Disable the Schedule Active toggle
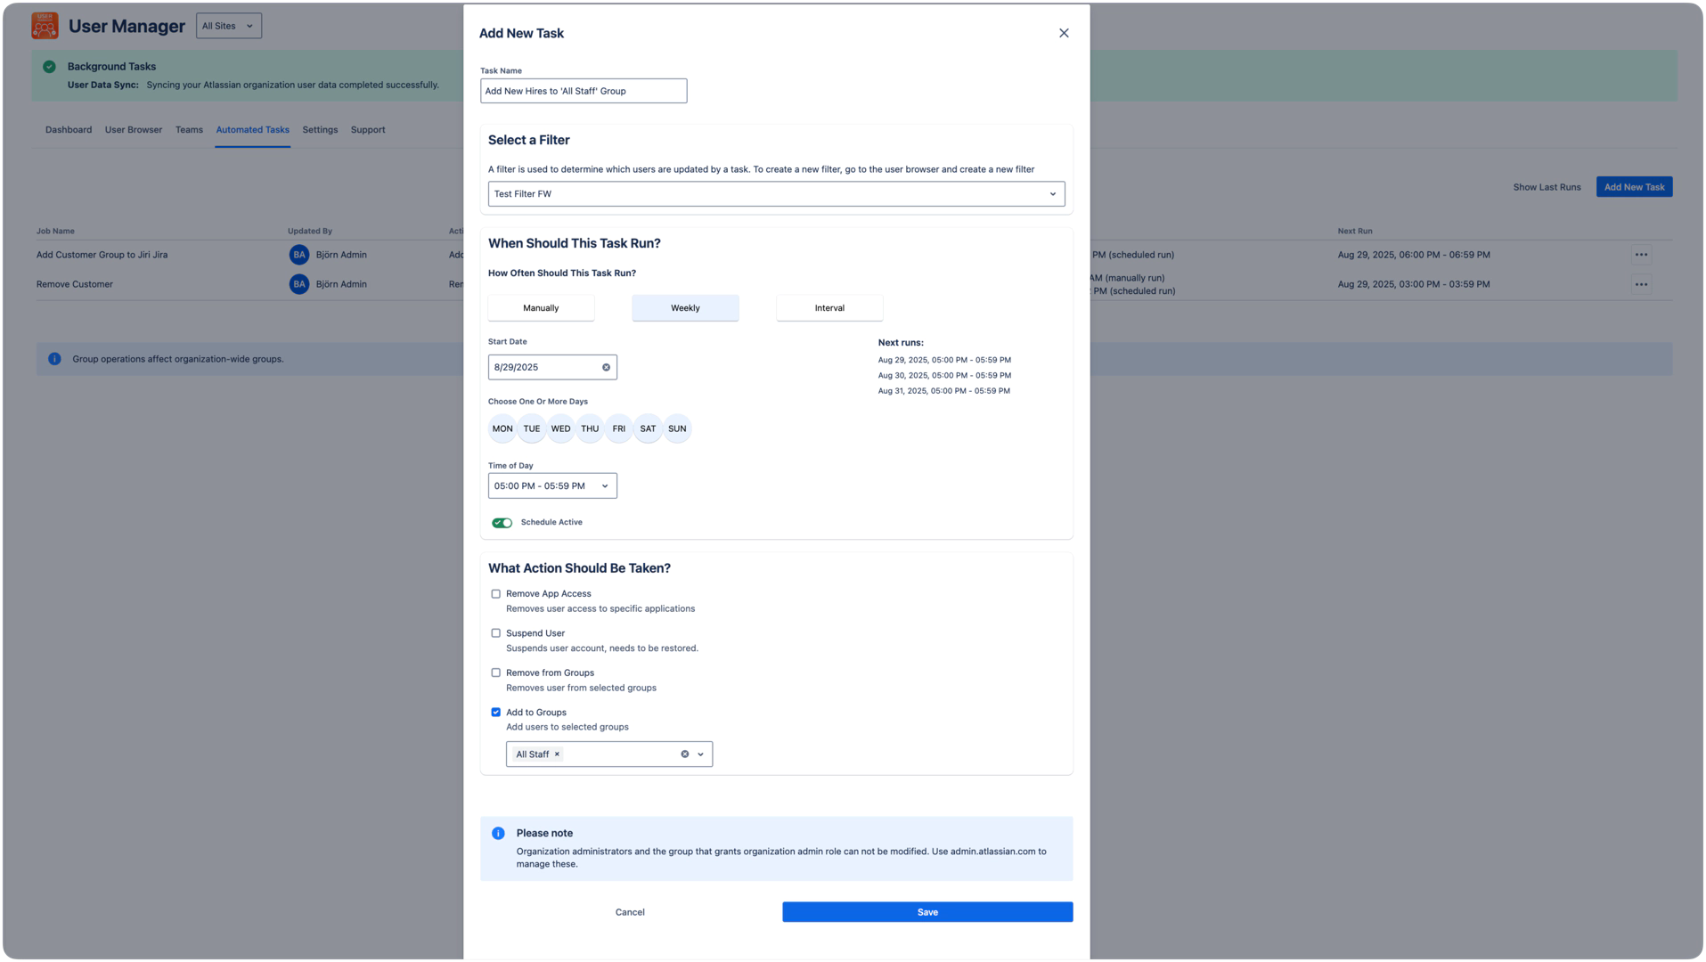The image size is (1706, 962). point(502,523)
